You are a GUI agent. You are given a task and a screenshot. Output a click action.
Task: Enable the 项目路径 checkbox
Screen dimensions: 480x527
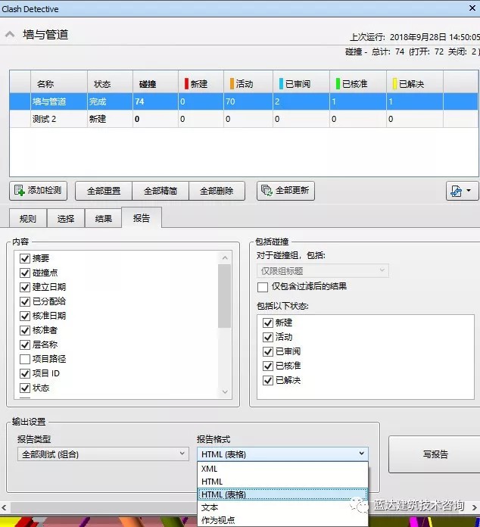pos(25,359)
